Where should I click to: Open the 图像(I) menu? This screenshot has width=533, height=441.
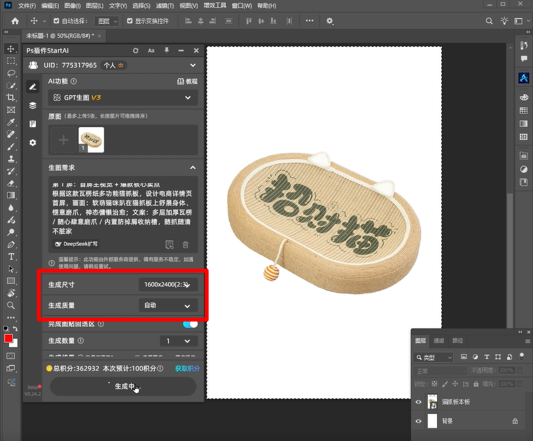73,6
